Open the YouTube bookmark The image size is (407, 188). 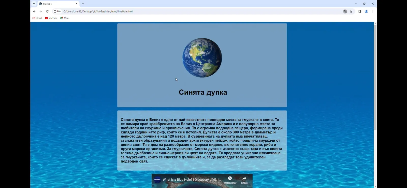coord(51,18)
